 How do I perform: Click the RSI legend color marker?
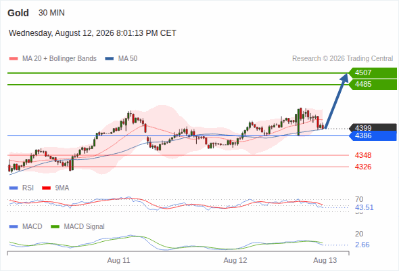(x=14, y=188)
